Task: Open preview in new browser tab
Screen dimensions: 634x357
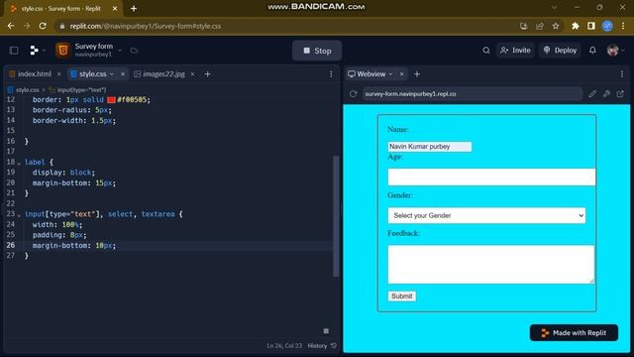Action: click(x=620, y=94)
